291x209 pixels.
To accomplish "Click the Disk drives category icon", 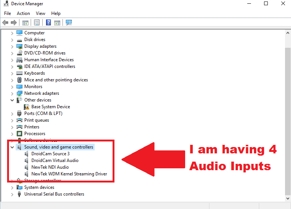I will (19, 40).
